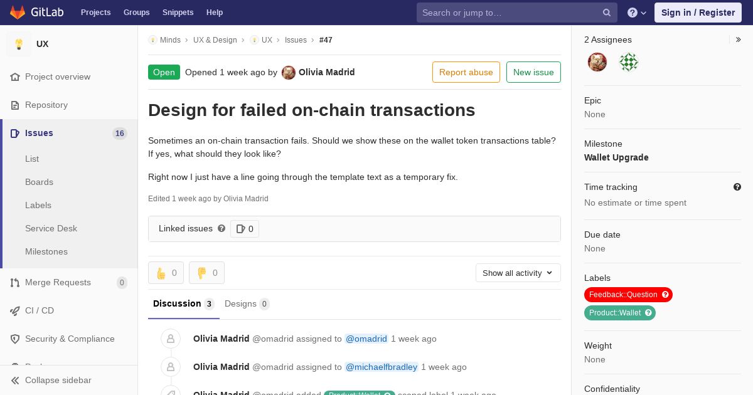Click thumbs down reaction button
This screenshot has height=395, width=753.
pos(206,273)
